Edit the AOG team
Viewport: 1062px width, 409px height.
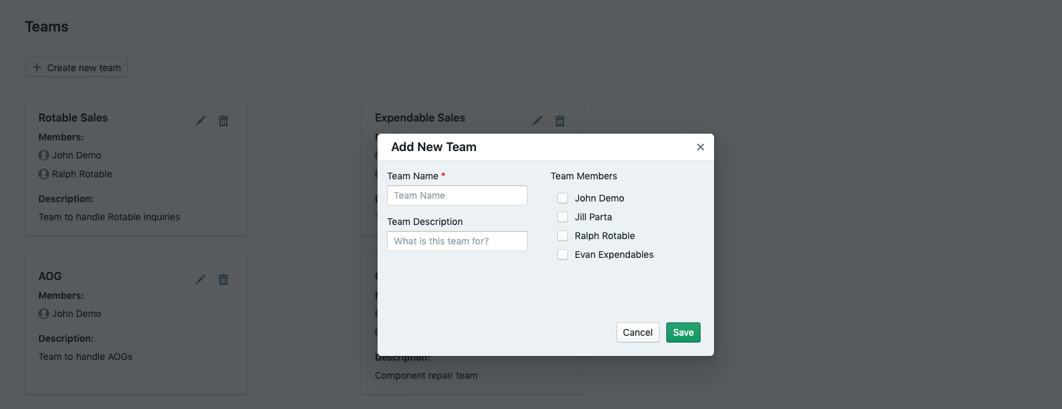click(201, 279)
